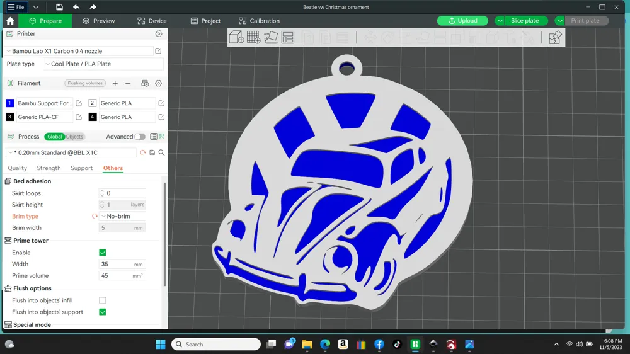Toggle the Advanced mode switch
This screenshot has width=630, height=354.
tap(140, 137)
